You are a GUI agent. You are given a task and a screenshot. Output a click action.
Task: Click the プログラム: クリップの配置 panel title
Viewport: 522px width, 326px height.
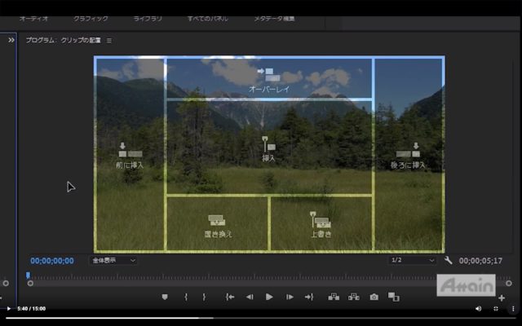point(64,40)
